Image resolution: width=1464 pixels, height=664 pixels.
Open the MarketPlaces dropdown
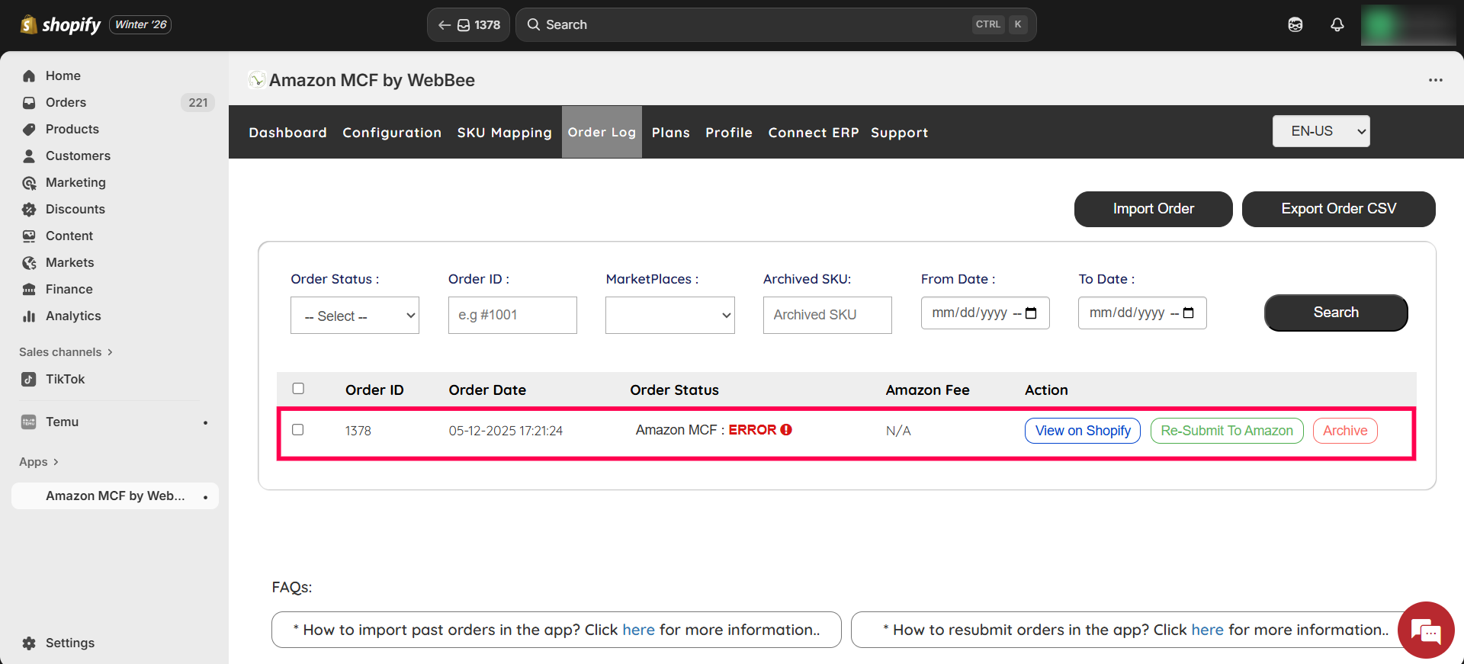pos(669,316)
